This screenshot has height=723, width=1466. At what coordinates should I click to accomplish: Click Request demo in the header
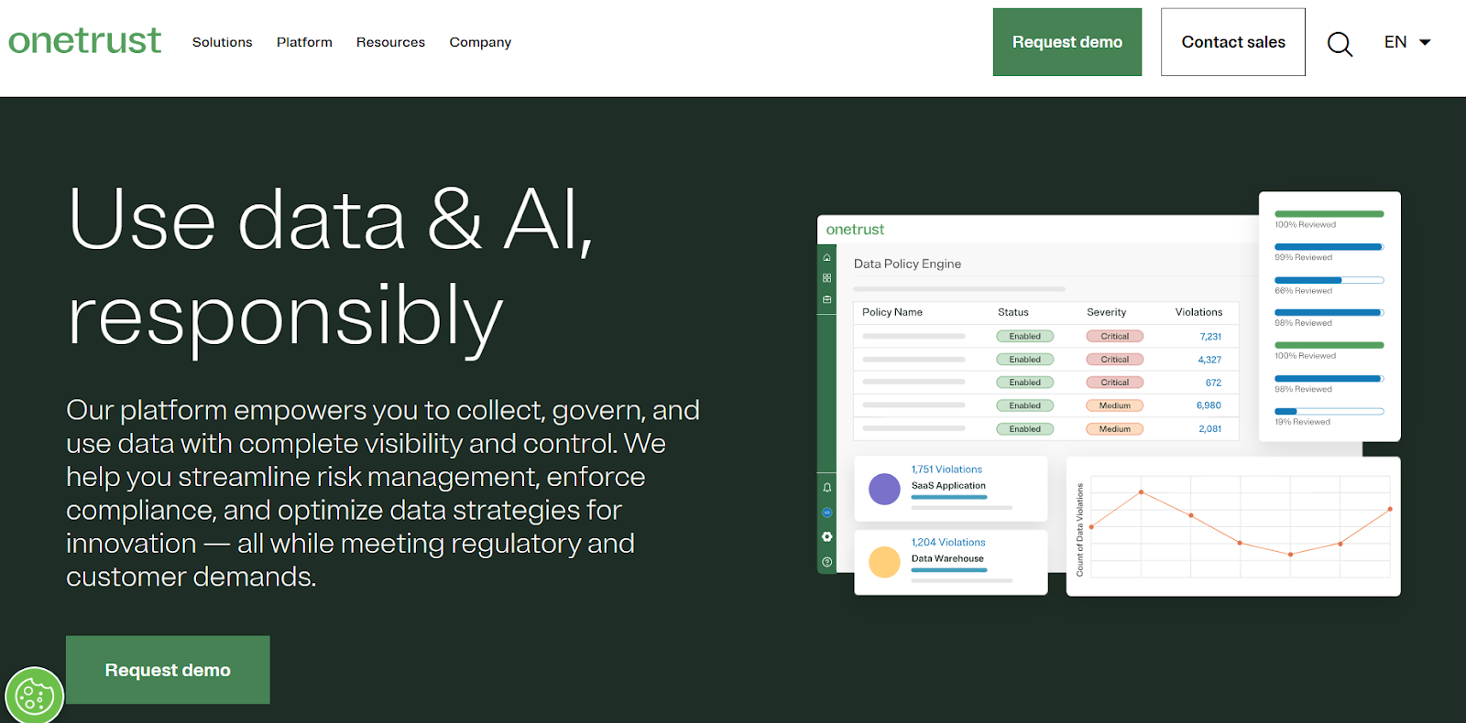point(1067,42)
